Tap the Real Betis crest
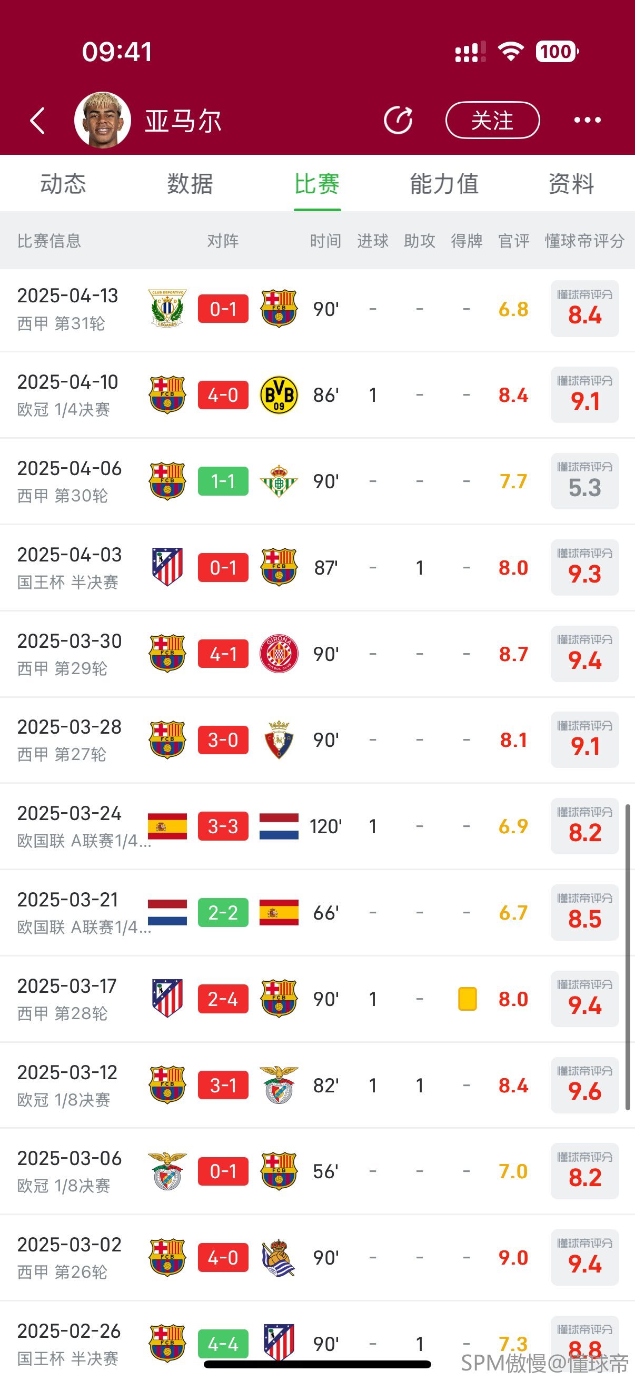Image resolution: width=635 pixels, height=1381 pixels. click(279, 481)
